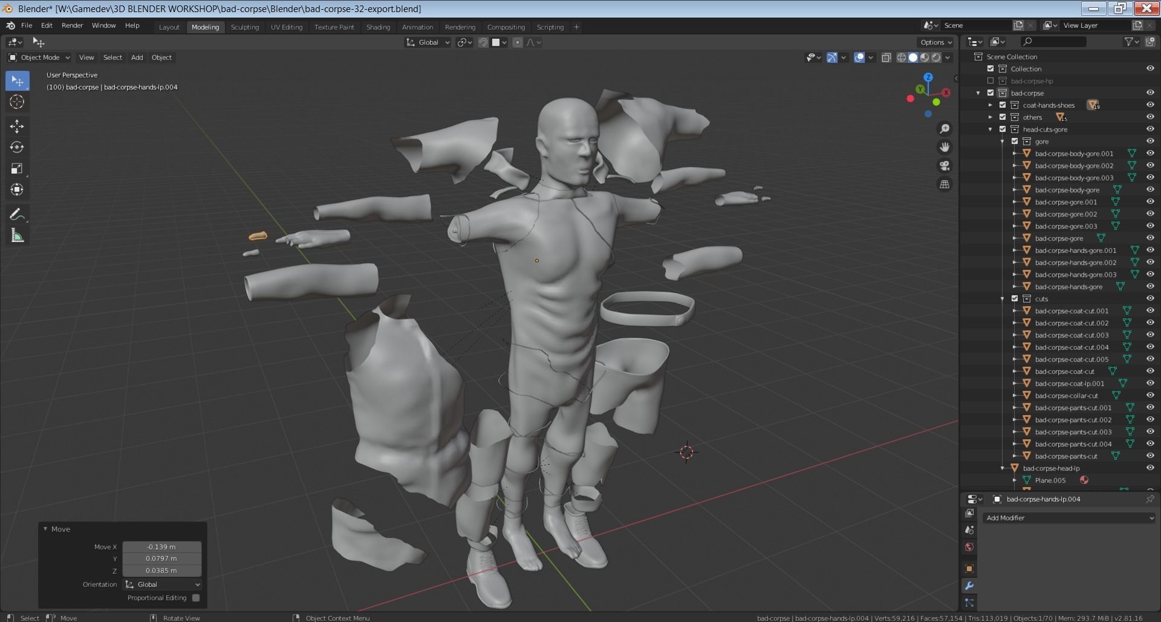
Task: Select the Move tool
Action: (17, 126)
